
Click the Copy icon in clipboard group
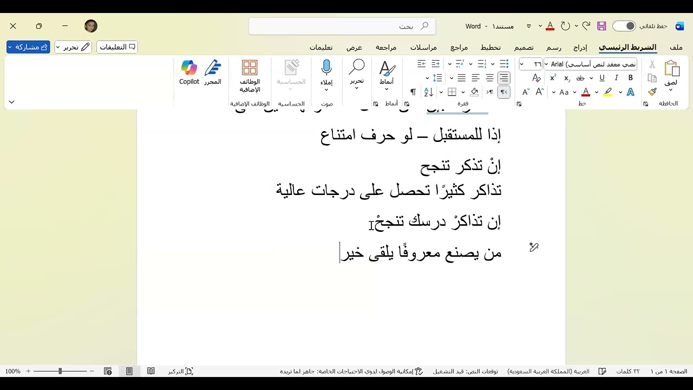click(x=652, y=78)
